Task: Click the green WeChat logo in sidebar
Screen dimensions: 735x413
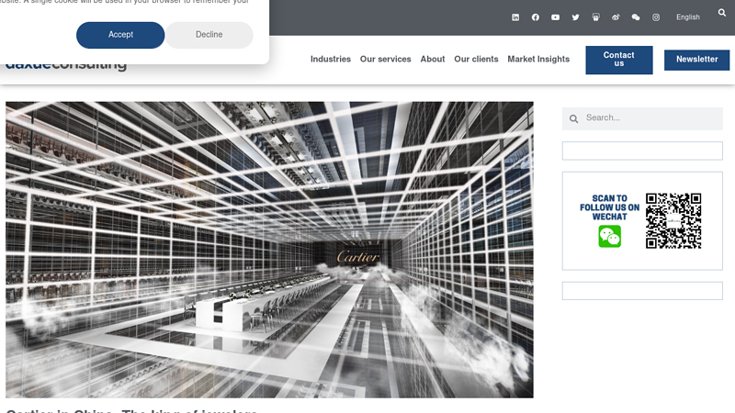Action: coord(610,237)
